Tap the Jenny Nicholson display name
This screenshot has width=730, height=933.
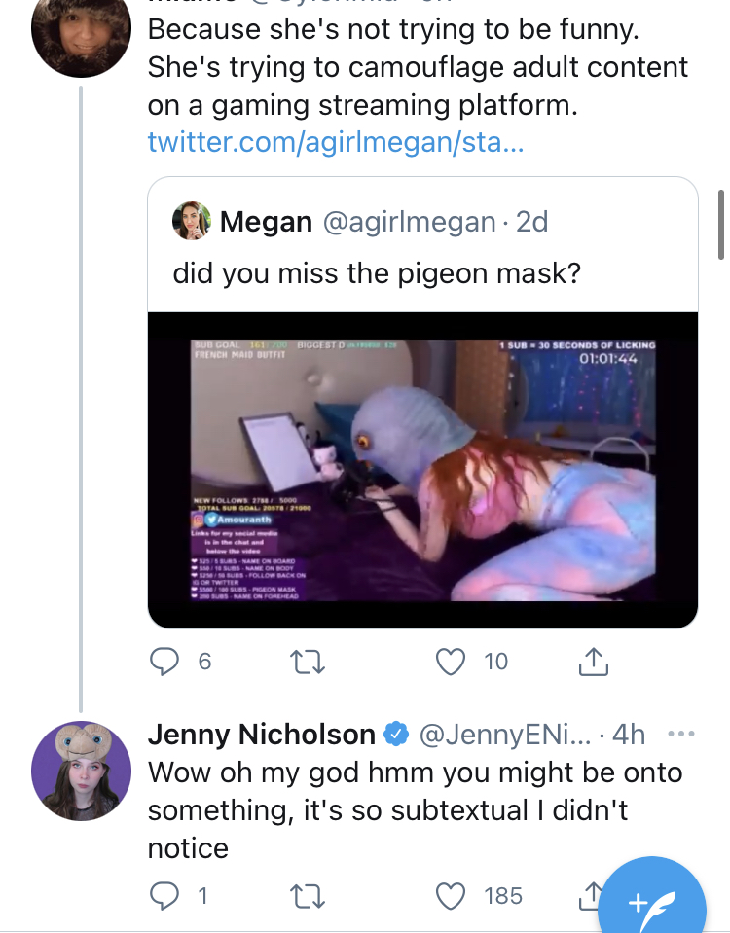[261, 735]
